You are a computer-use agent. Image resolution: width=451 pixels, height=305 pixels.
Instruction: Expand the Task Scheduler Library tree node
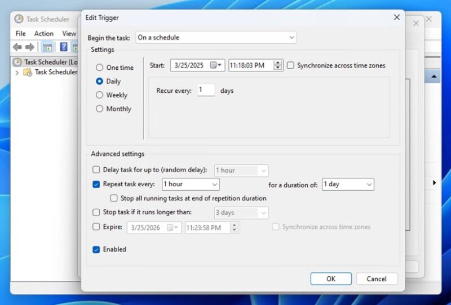click(17, 73)
